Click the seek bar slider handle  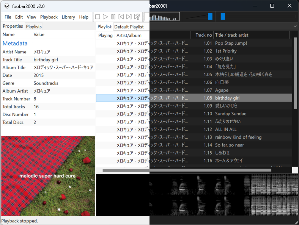223,16
